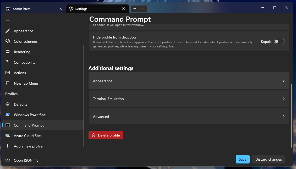Screen dimensions: 296x169
Task: Click the Compatibility tools icon
Action: click(x=8, y=62)
